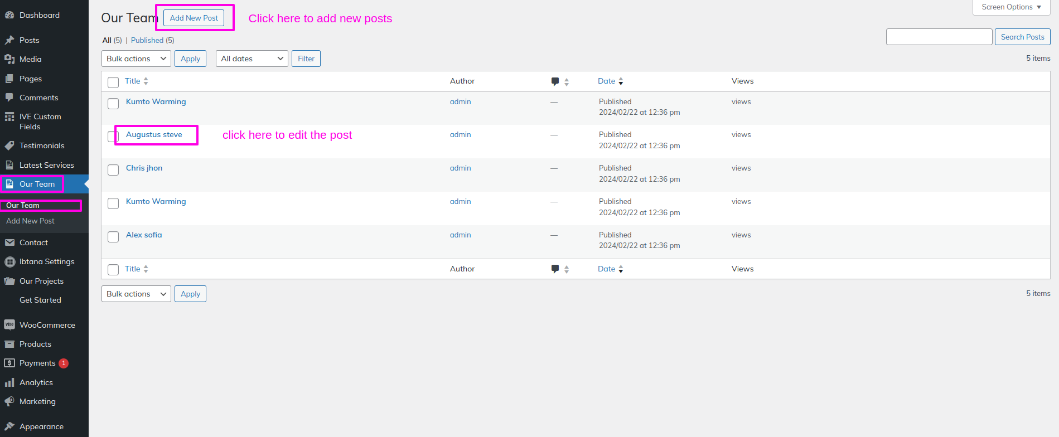Open the Testimonials menu item
This screenshot has height=437, width=1059.
42,145
